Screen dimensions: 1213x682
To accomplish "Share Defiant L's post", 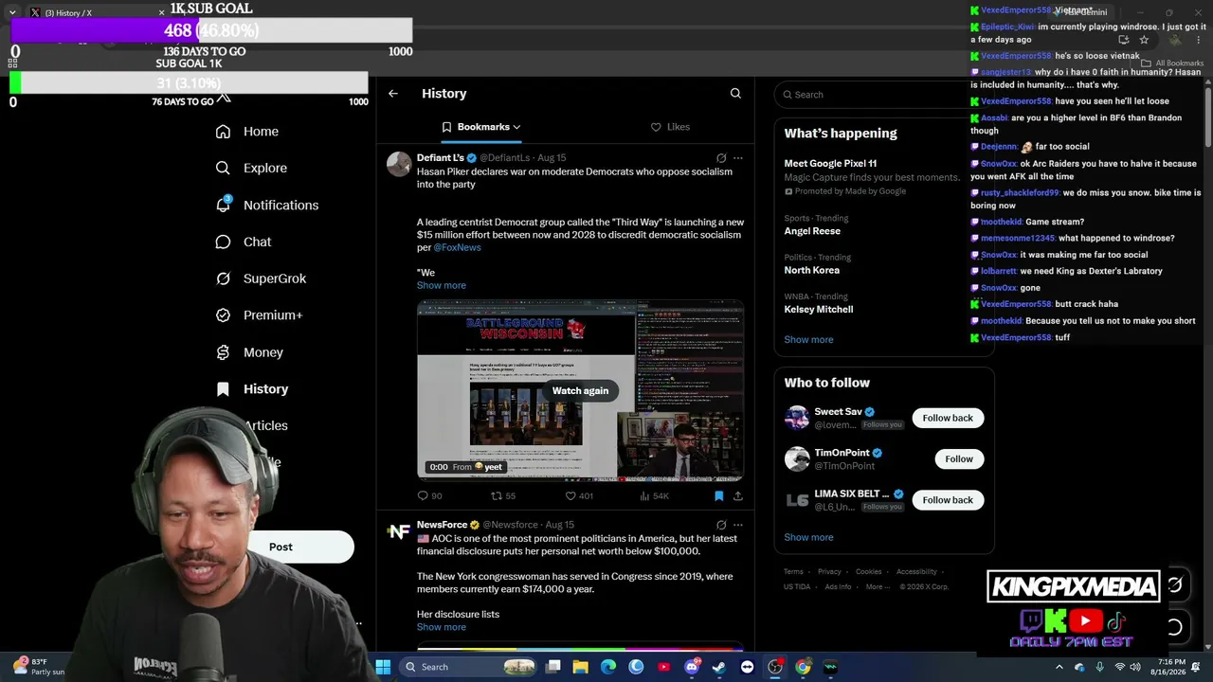I will tap(738, 495).
